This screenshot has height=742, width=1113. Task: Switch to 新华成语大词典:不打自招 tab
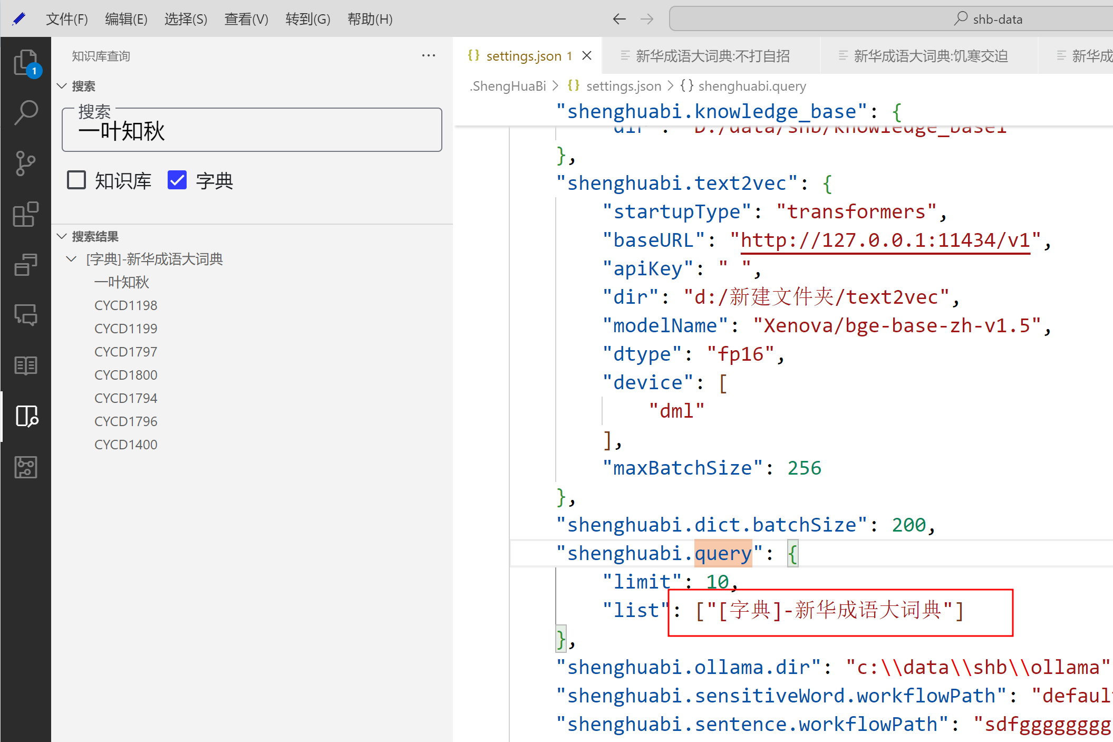(712, 56)
